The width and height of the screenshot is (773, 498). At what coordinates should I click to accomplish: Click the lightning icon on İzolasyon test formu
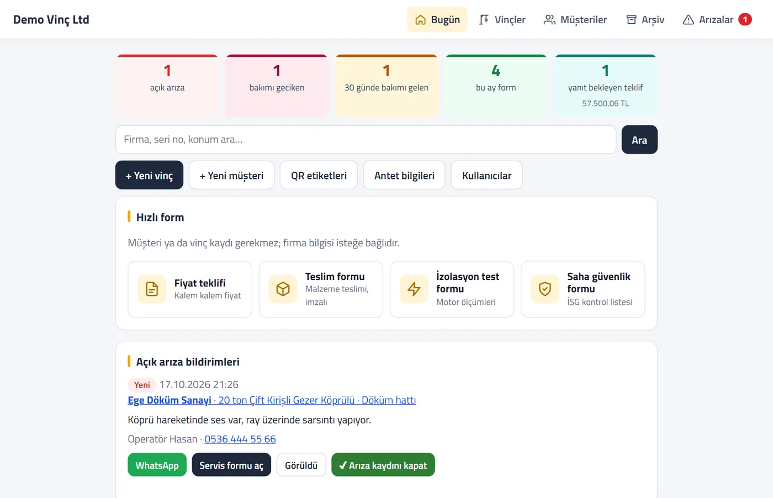pos(414,289)
